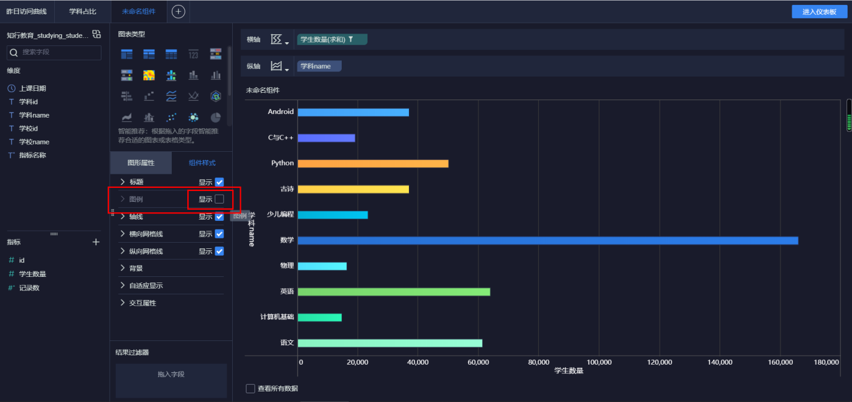Select the 123 KPI card chart type
Image resolution: width=852 pixels, height=402 pixels.
[x=194, y=54]
